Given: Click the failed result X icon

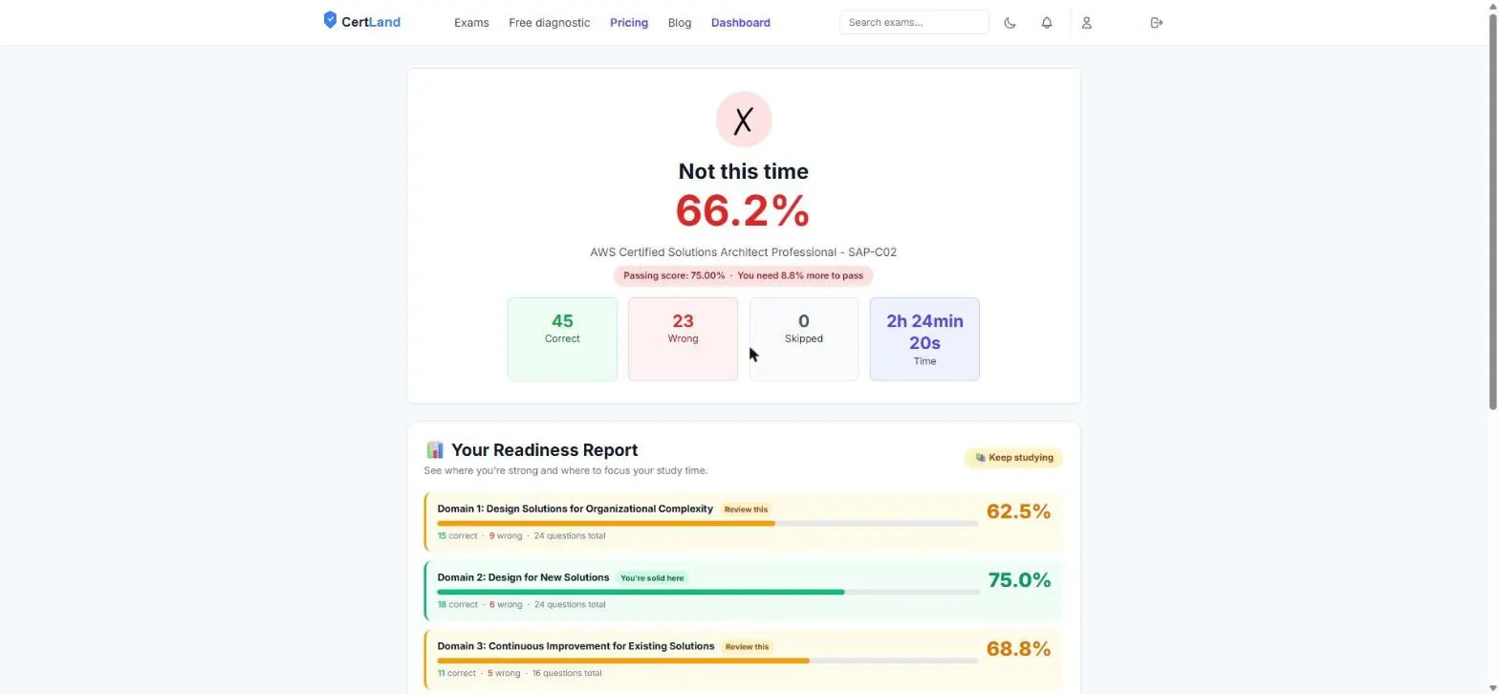Looking at the screenshot, I should pyautogui.click(x=744, y=119).
